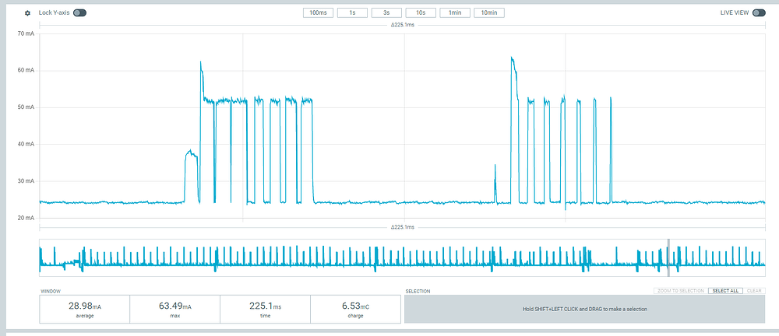Screen dimensions: 779x336
Task: Click the overview minimap waveform
Action: [403, 257]
